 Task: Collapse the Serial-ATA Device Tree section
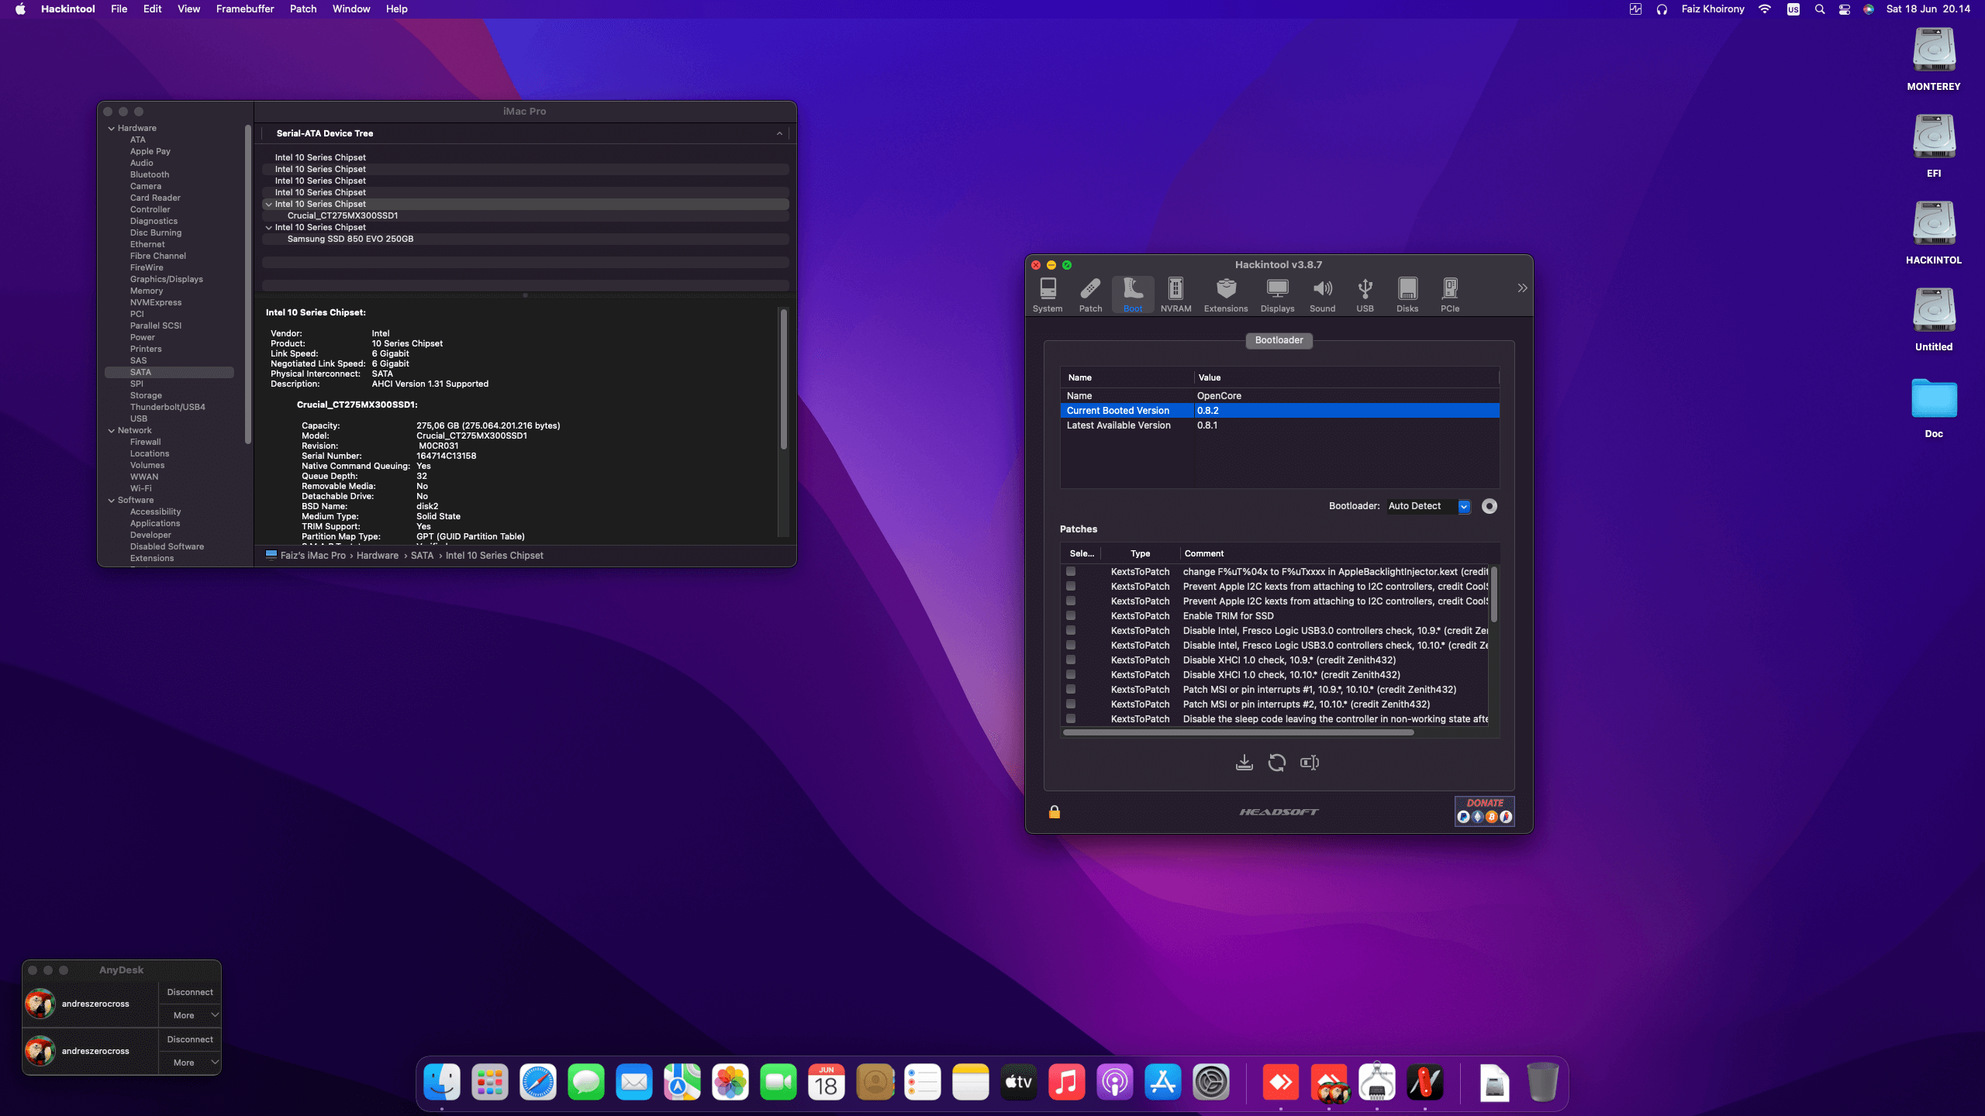tap(780, 133)
